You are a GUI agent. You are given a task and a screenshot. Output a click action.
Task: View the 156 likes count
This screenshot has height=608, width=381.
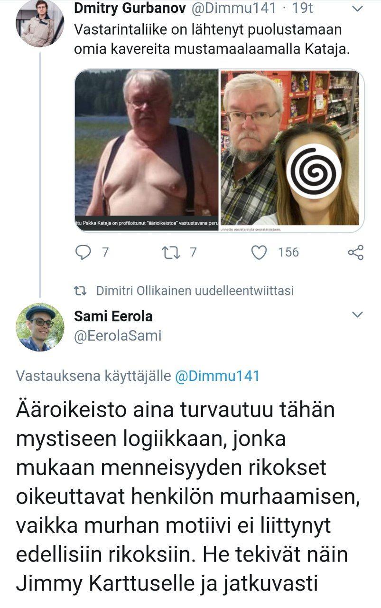(x=288, y=252)
